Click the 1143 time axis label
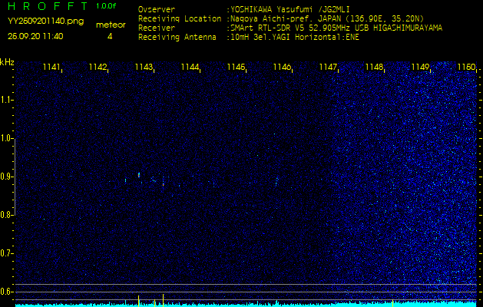This screenshot has width=483, height=307. [144, 67]
